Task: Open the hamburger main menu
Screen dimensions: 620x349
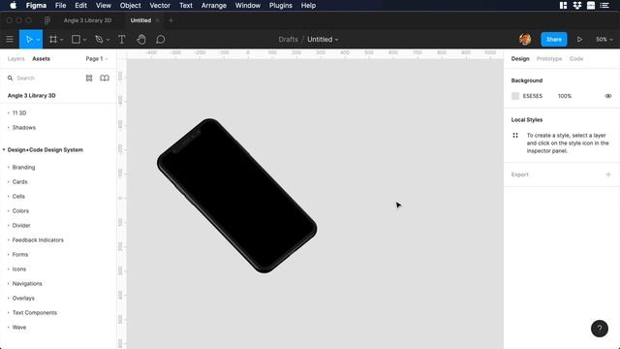Action: [10, 39]
